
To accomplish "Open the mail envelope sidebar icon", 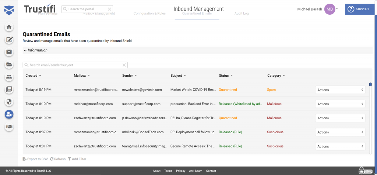I will point(9,52).
